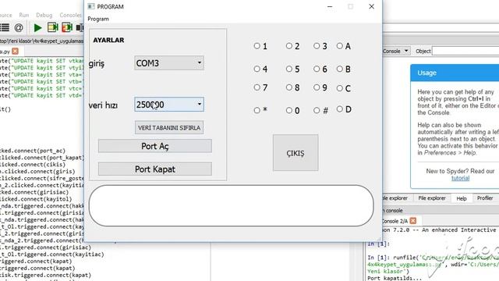Click the 'Port kapatıldı...' console line
This screenshot has width=499, height=281.
click(395, 278)
